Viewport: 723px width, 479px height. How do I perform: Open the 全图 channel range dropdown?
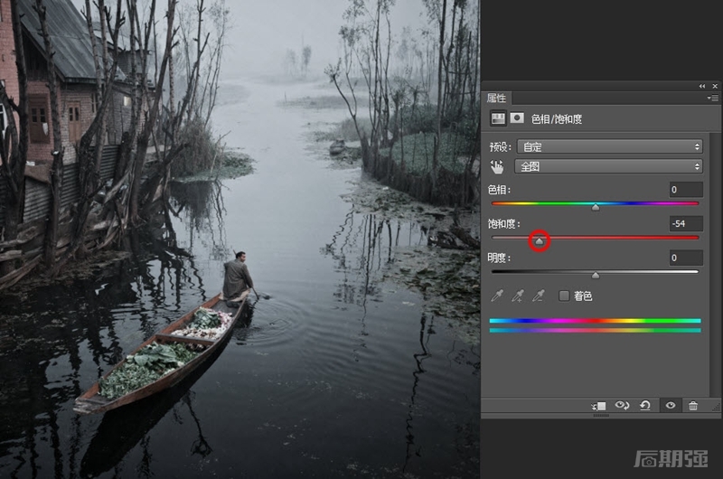[x=608, y=166]
